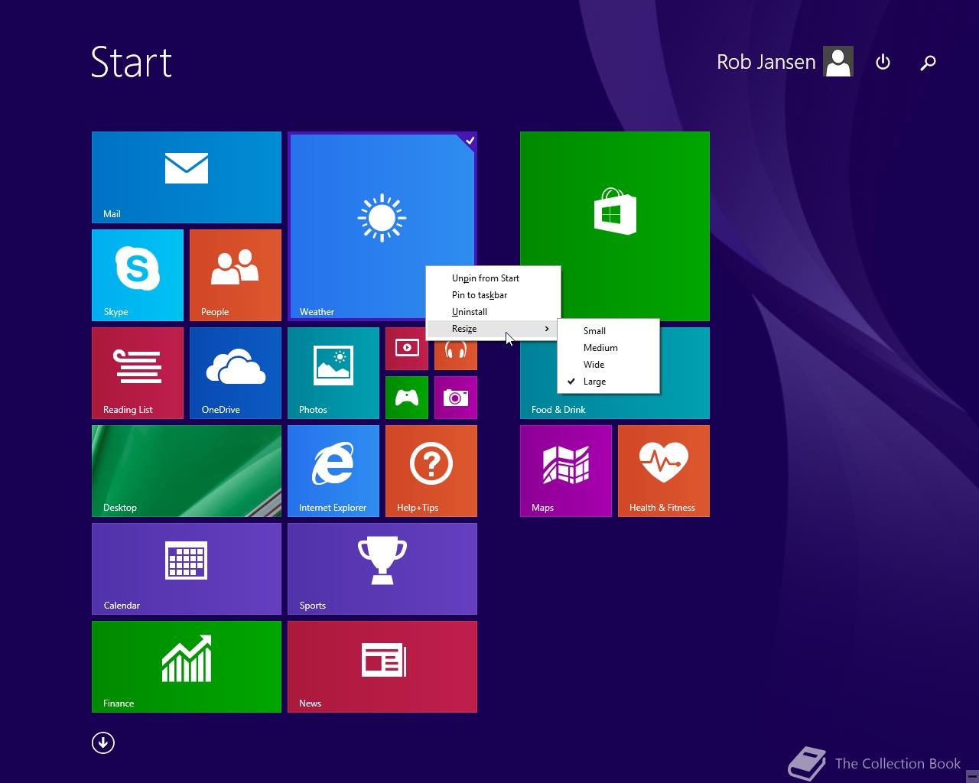
Task: Click the power options icon
Action: point(883,62)
